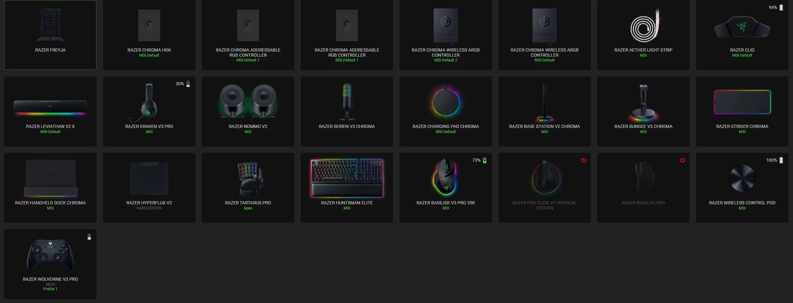
Task: Select the Razer Wolverine V3 Pro controller
Action: click(x=50, y=264)
